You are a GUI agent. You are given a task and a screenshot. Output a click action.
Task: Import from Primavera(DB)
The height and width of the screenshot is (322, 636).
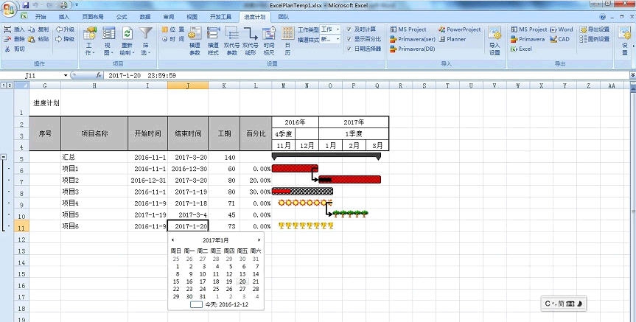412,49
